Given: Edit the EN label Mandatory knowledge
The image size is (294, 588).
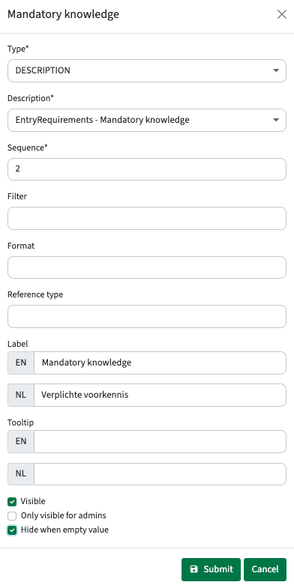Looking at the screenshot, I should point(160,363).
